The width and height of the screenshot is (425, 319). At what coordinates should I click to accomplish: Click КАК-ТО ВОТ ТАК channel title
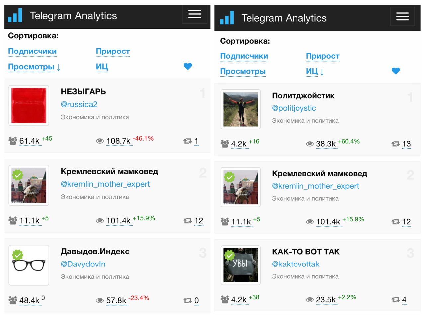306,252
